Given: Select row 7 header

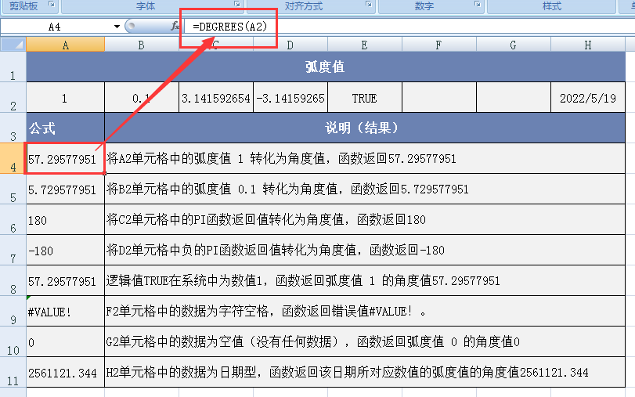Looking at the screenshot, I should (x=13, y=250).
